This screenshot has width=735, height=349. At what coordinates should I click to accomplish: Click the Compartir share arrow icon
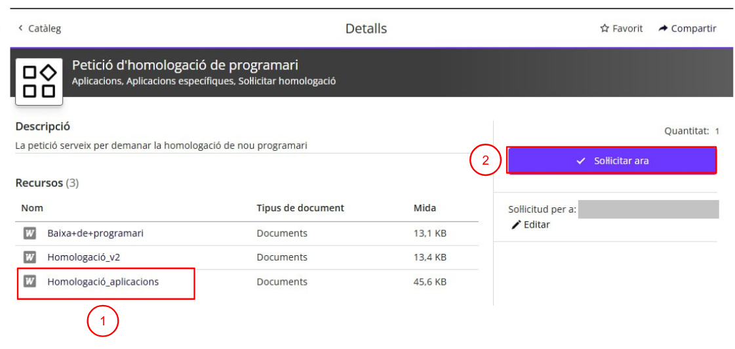[663, 29]
